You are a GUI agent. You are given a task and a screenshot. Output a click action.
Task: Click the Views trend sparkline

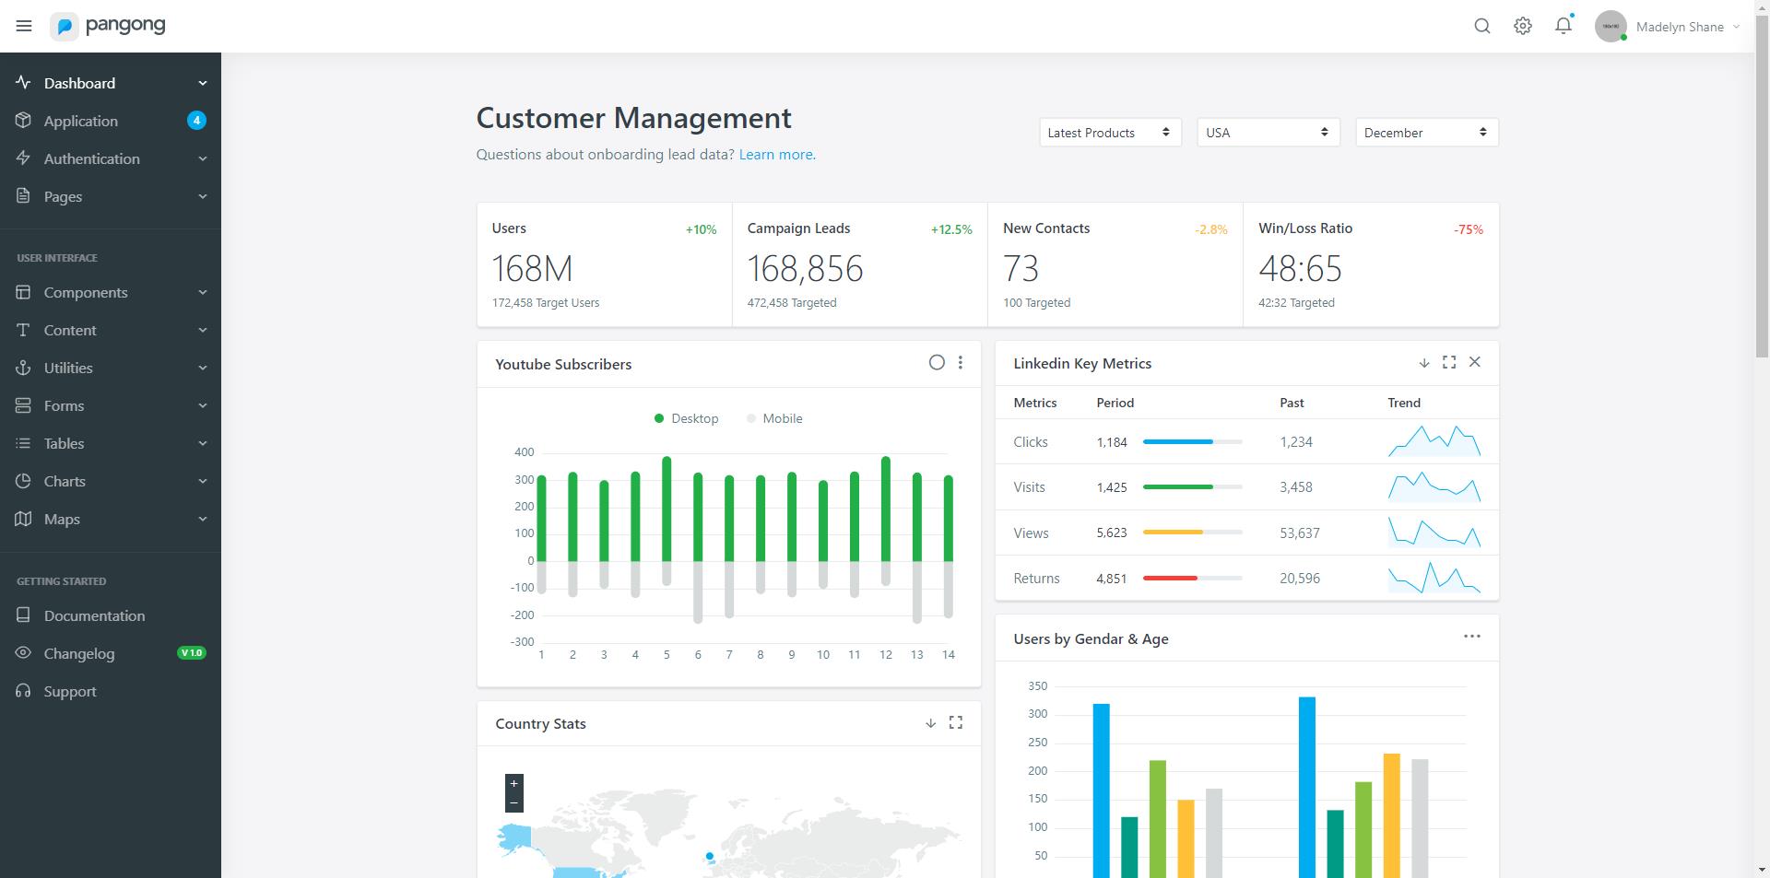click(x=1434, y=533)
